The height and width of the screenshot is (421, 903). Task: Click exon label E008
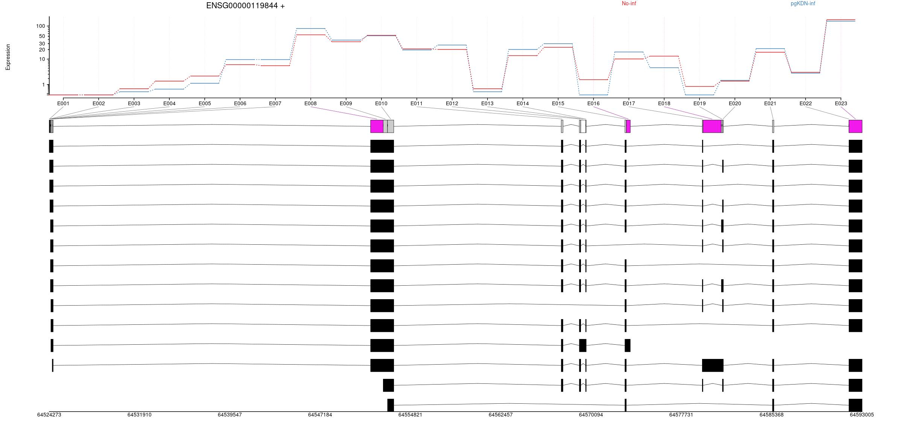click(x=310, y=103)
